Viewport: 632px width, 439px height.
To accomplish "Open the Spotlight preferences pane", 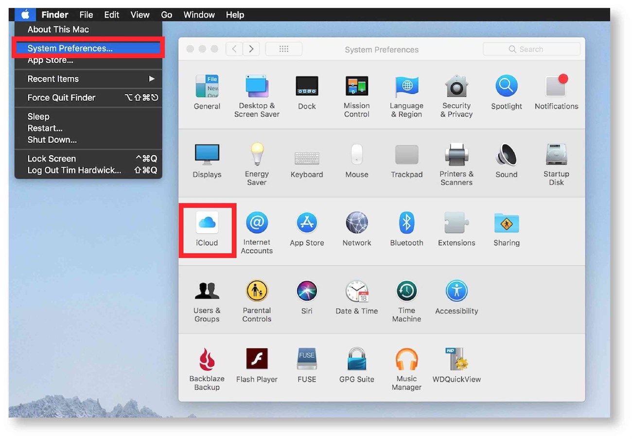I will click(506, 93).
